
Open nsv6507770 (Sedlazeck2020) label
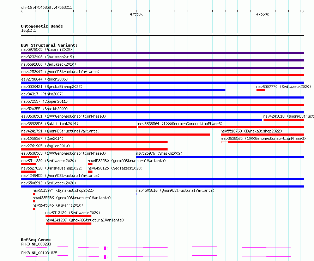284,87
